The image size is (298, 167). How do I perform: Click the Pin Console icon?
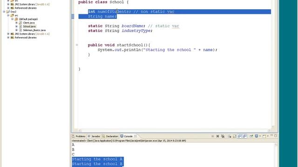click(x=251, y=136)
